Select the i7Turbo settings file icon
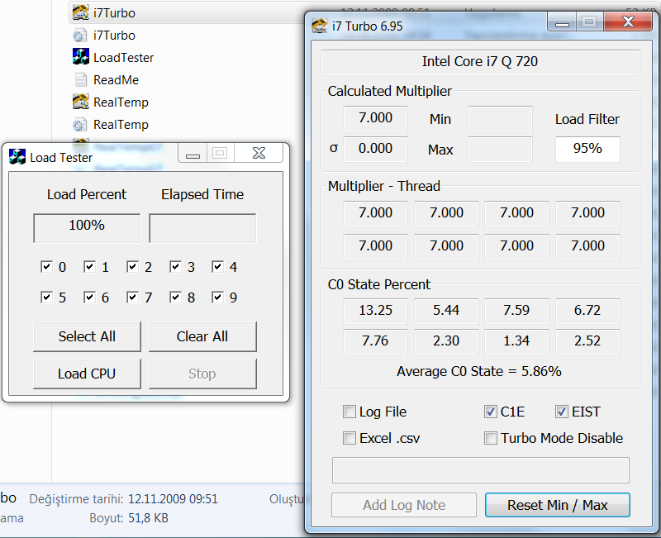The image size is (661, 538). pyautogui.click(x=79, y=36)
